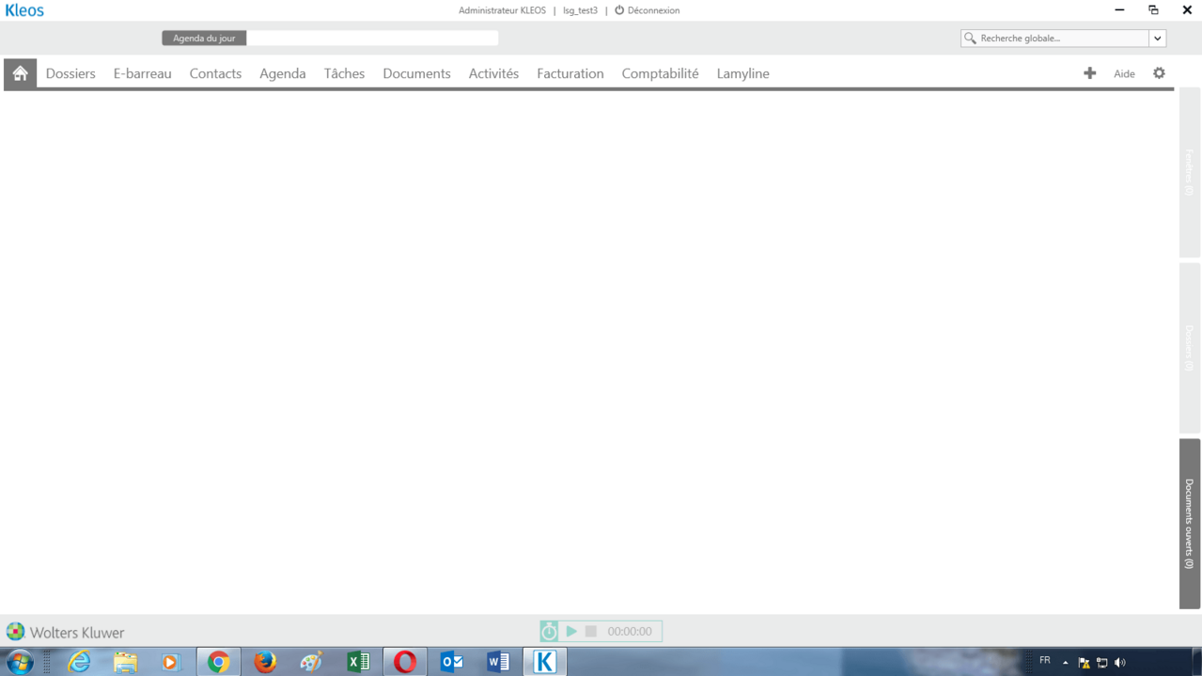Click inside the Recherche globale search field

click(1060, 39)
